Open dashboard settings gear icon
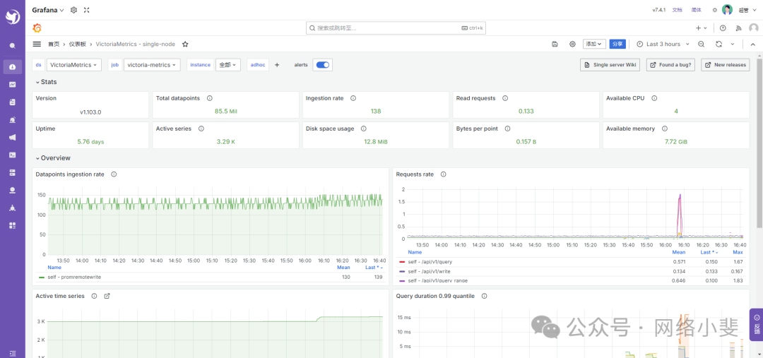 (572, 44)
